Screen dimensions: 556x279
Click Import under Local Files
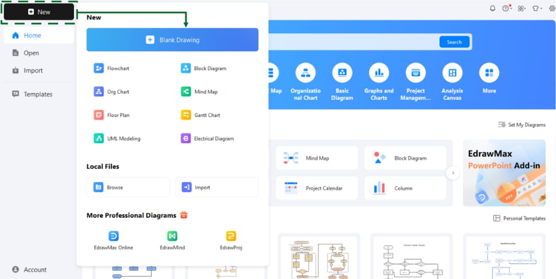tap(216, 187)
